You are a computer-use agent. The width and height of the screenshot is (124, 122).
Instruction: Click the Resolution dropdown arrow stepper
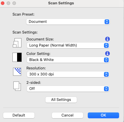tap(106, 74)
